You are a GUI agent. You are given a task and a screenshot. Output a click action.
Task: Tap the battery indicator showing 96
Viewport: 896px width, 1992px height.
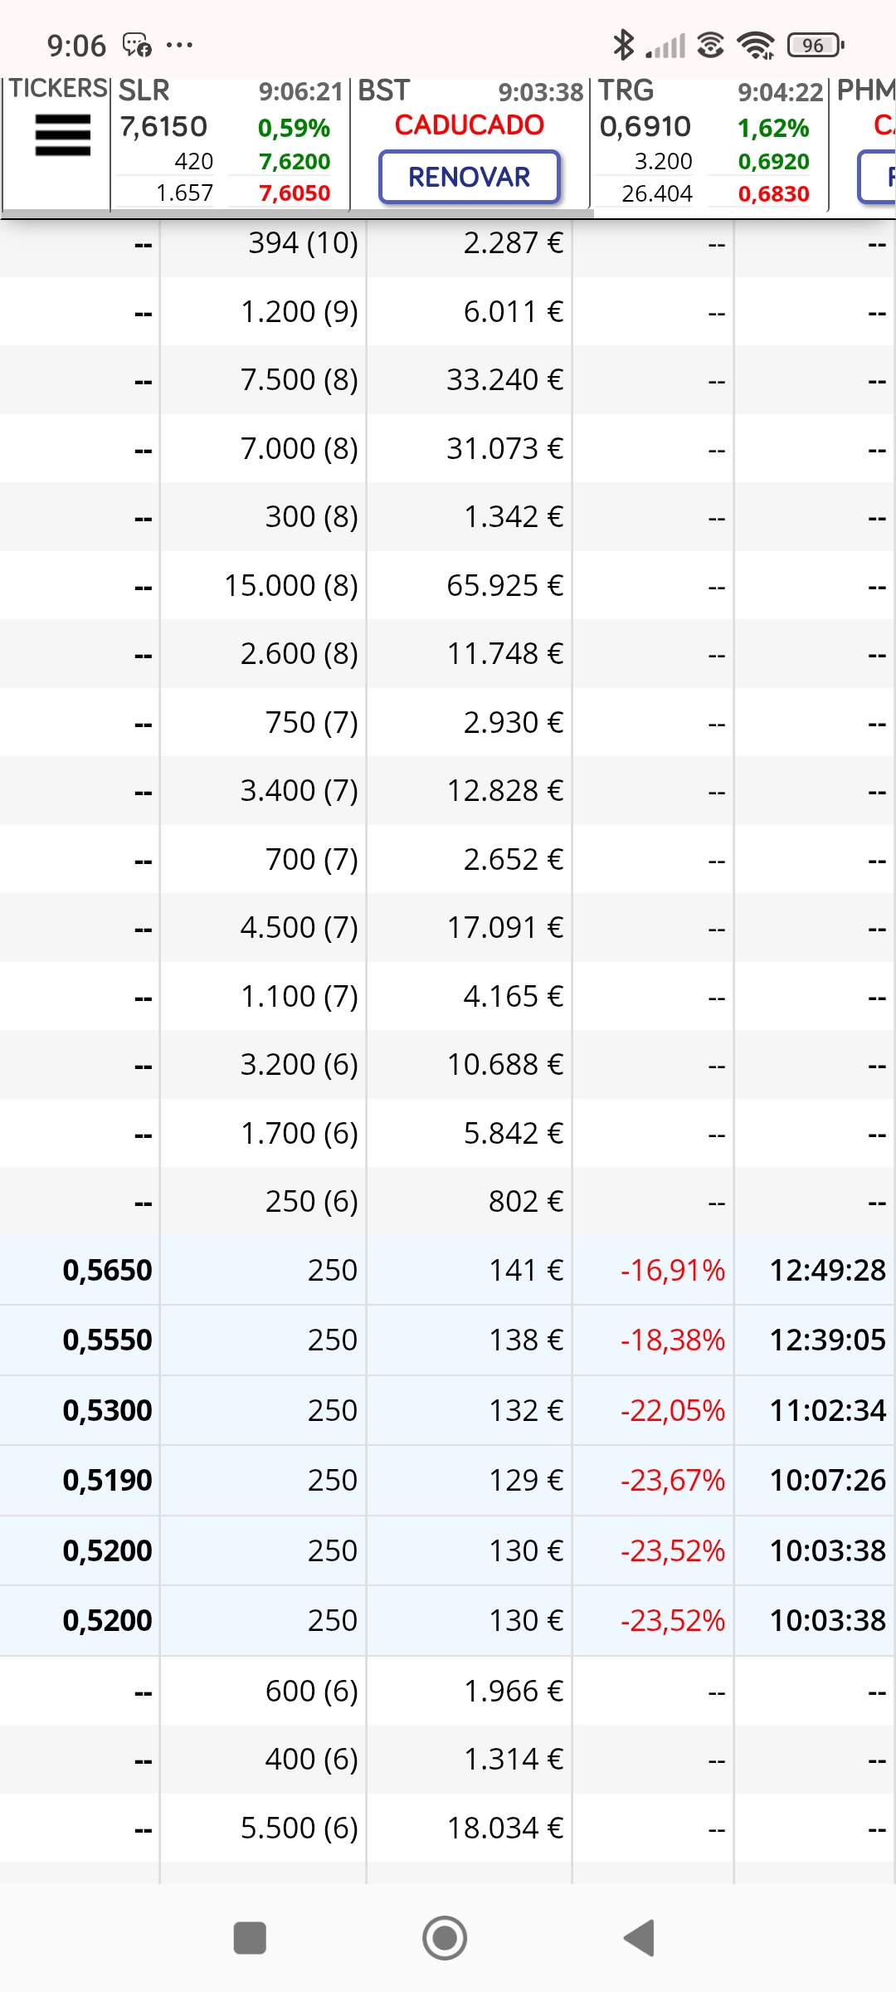(816, 45)
